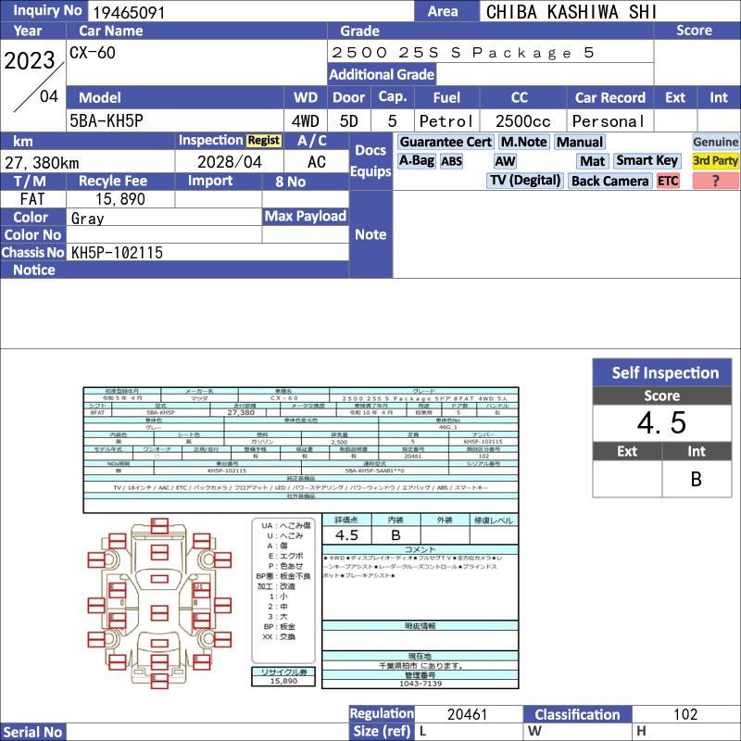Select car name CX-60
Screen dimensions: 741x741
click(x=92, y=53)
